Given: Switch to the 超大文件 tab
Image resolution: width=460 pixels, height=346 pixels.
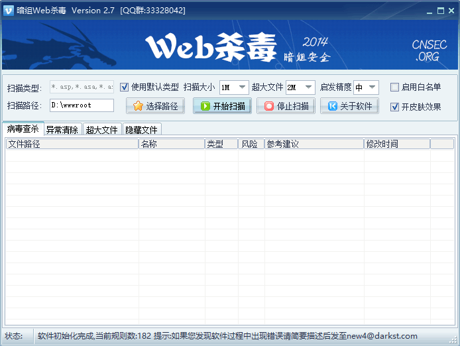Looking at the screenshot, I should (x=102, y=130).
